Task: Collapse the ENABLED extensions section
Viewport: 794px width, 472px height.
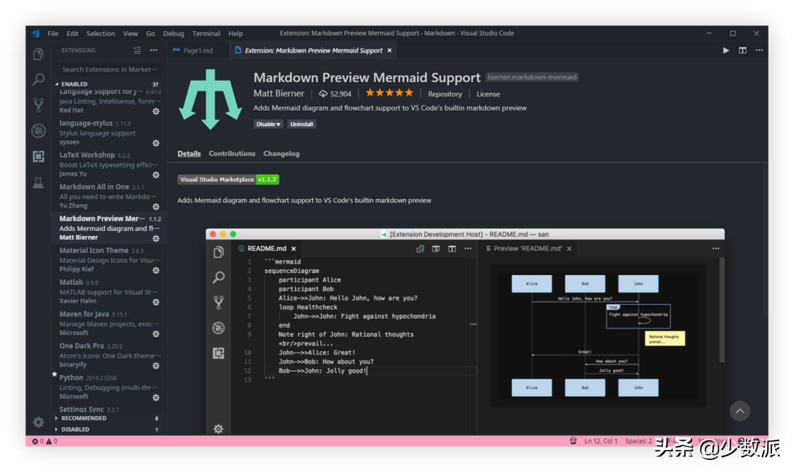Action: tap(74, 84)
